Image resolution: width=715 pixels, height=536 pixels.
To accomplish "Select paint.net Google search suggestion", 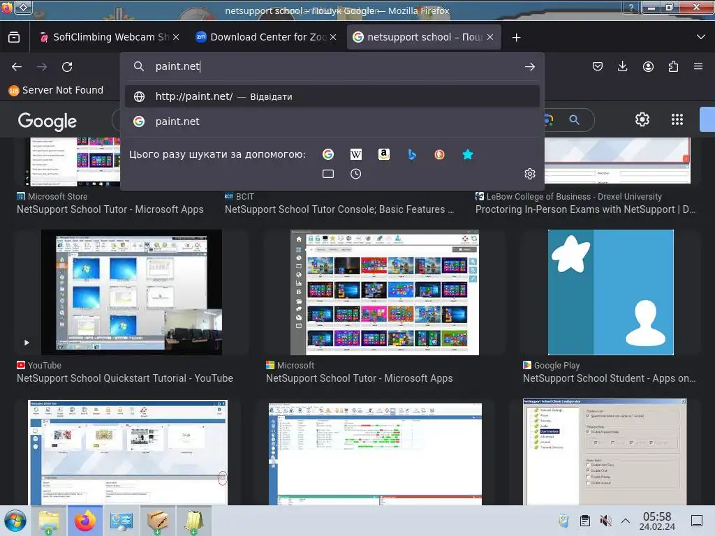I will point(332,121).
